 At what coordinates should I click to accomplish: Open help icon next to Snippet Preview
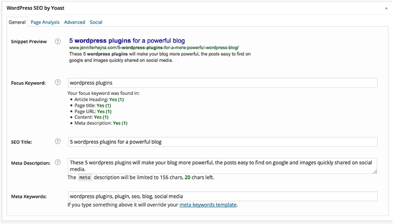click(x=58, y=41)
